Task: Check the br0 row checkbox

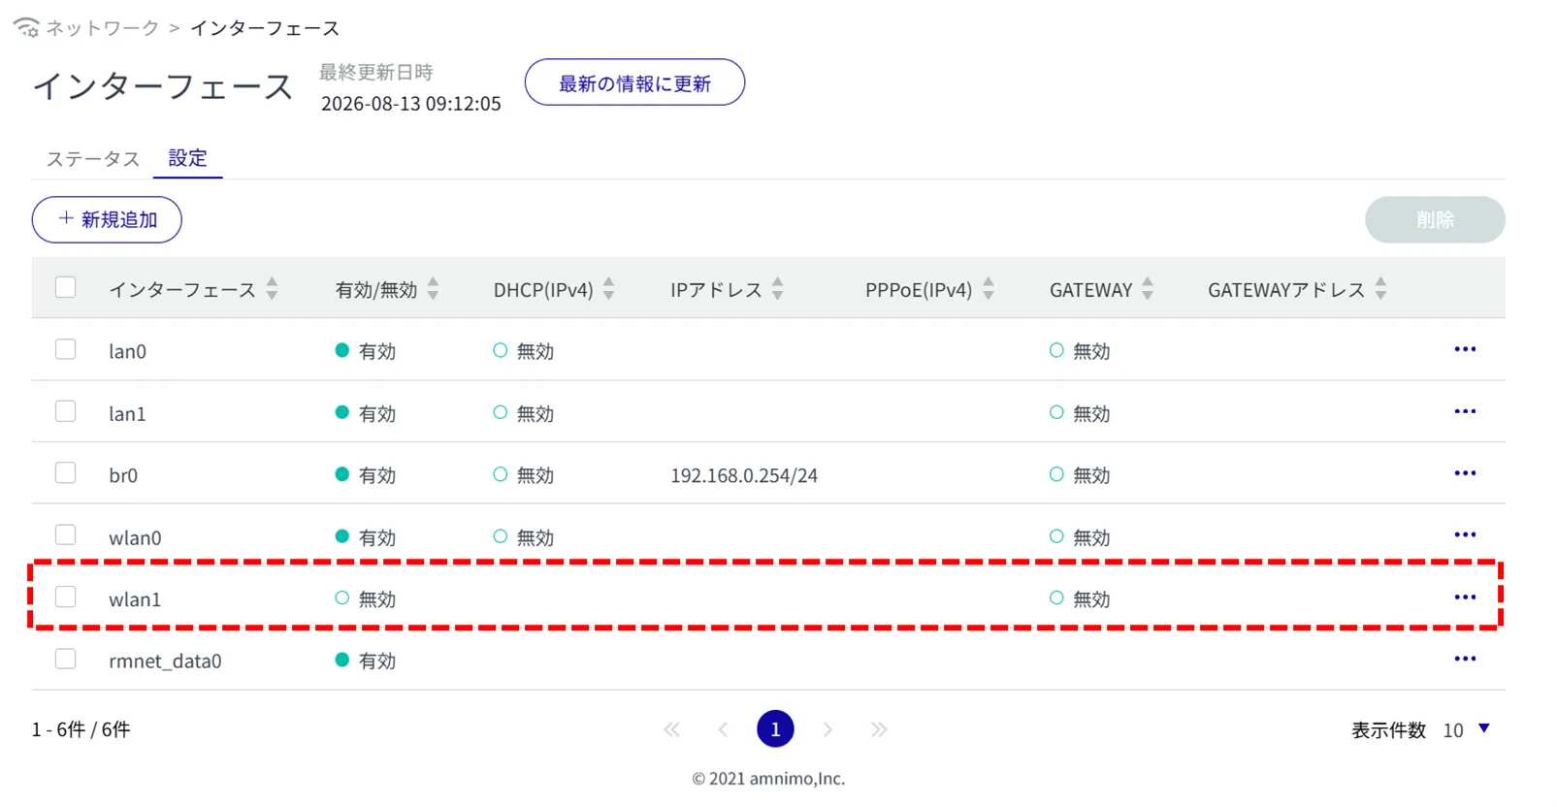Action: 65,473
